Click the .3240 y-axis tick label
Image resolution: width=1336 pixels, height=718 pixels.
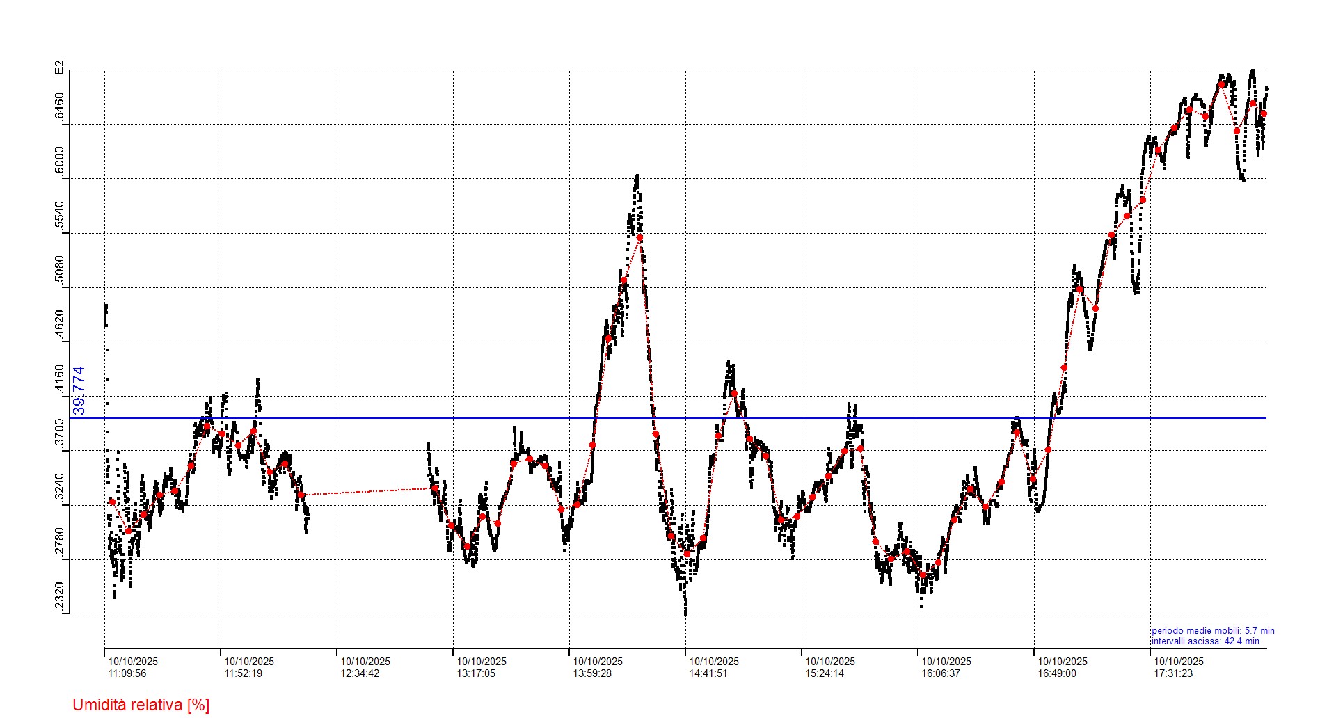pos(60,488)
